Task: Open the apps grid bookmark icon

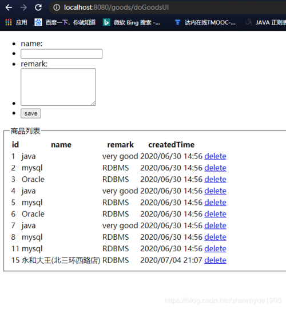Action: point(9,22)
